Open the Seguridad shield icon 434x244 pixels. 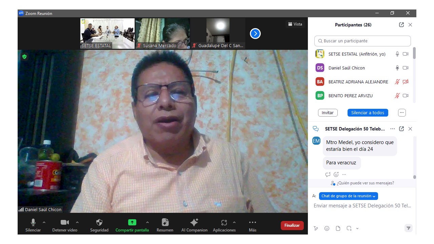(99, 223)
